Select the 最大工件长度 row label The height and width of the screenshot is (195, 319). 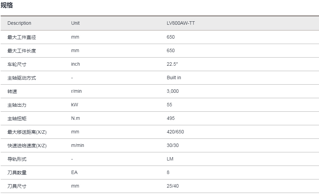coord(22,51)
